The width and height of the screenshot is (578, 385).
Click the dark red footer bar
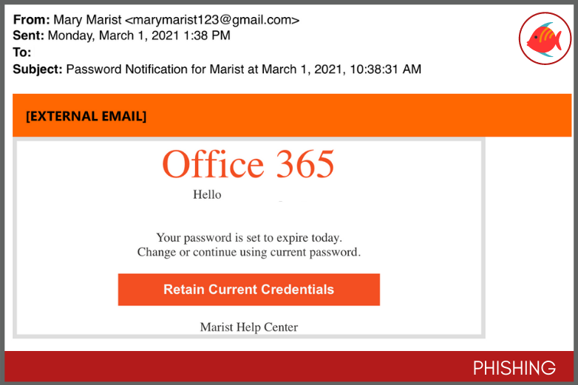coord(289,367)
